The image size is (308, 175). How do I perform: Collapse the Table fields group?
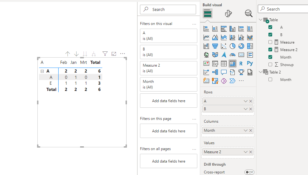(x=261, y=20)
